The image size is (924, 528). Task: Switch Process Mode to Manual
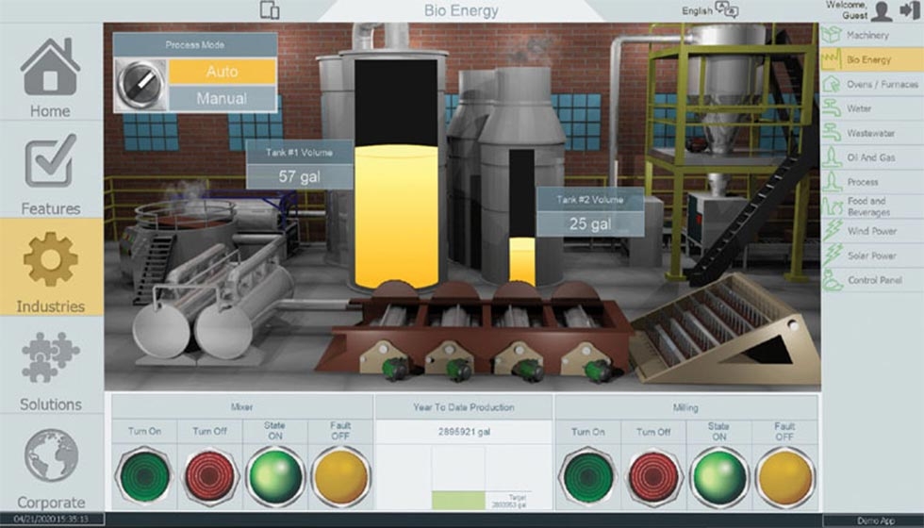pyautogui.click(x=222, y=98)
